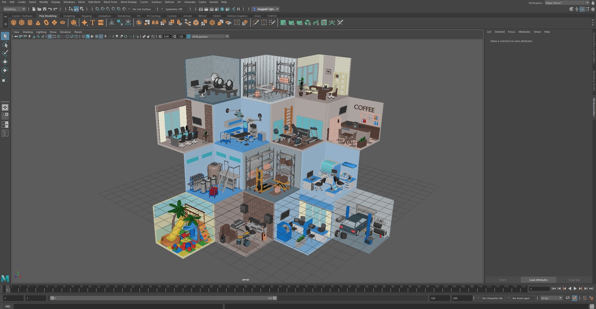
Task: Save the scene using the floppy icon
Action: pos(44,9)
